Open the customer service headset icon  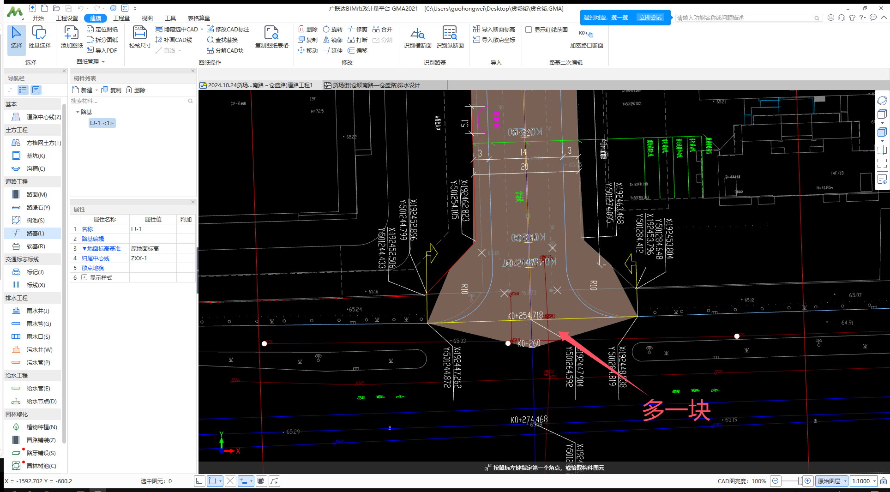842,18
